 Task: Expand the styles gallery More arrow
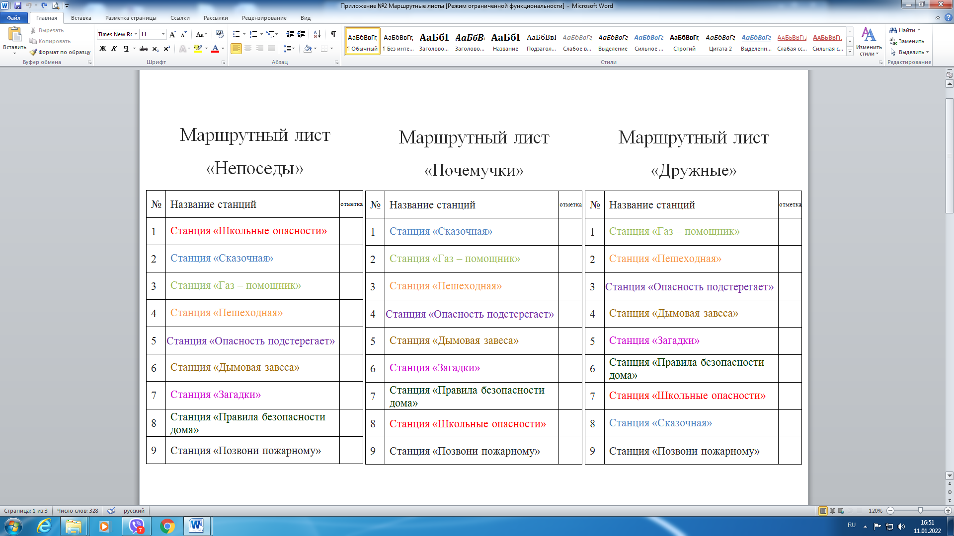(850, 52)
